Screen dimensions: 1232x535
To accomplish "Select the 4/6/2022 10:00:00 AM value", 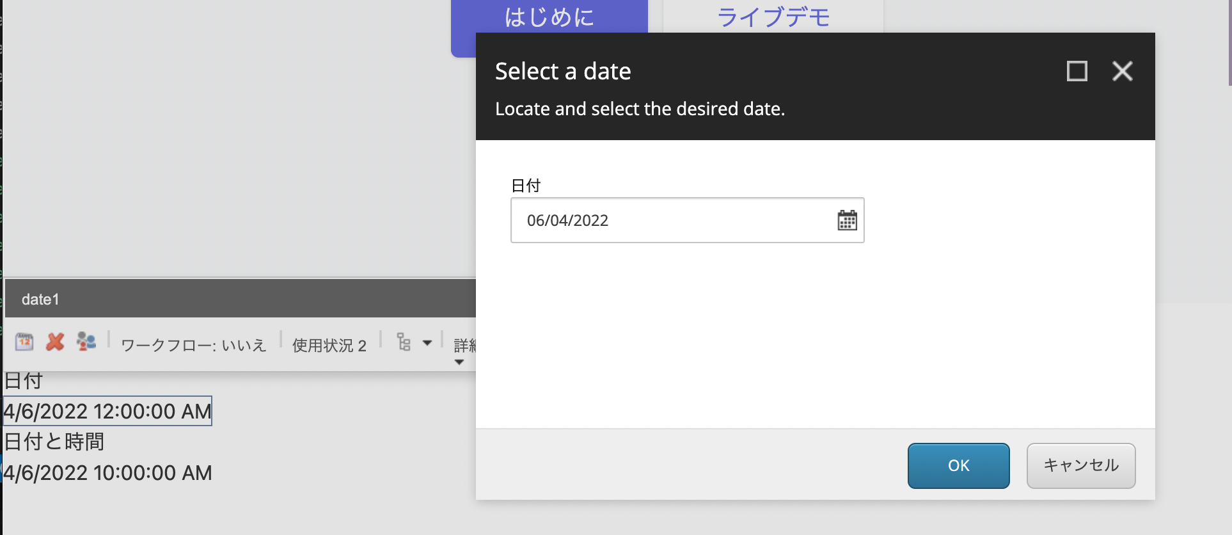I will coord(107,473).
